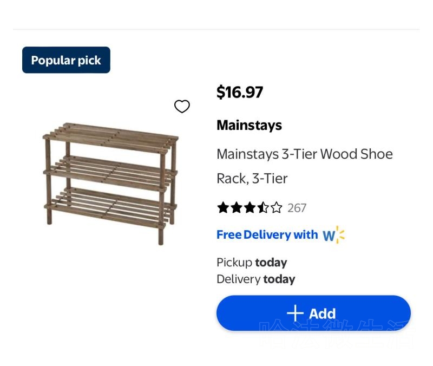
Task: View the 267 reviews count
Action: tap(297, 208)
